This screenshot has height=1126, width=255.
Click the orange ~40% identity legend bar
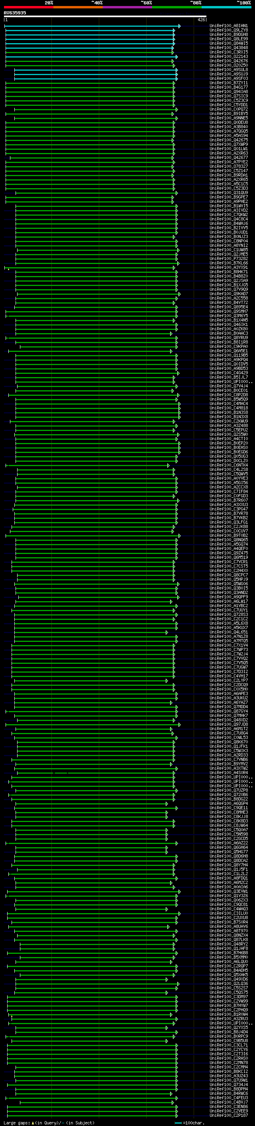click(78, 7)
